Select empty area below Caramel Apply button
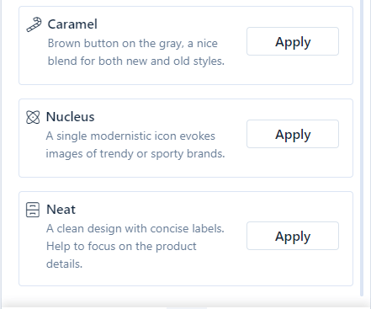 pyautogui.click(x=293, y=70)
